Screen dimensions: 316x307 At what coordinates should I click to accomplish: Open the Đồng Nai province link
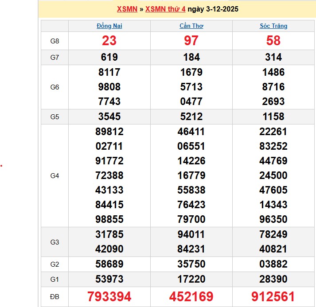click(x=109, y=26)
